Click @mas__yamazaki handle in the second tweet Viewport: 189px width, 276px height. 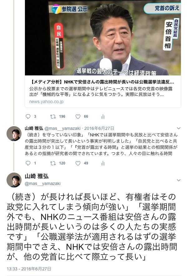62,128
